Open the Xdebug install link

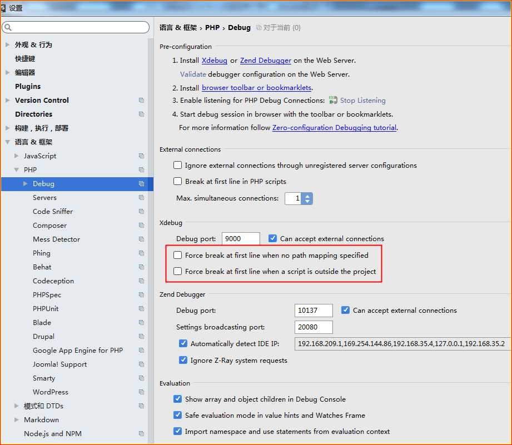click(x=214, y=61)
